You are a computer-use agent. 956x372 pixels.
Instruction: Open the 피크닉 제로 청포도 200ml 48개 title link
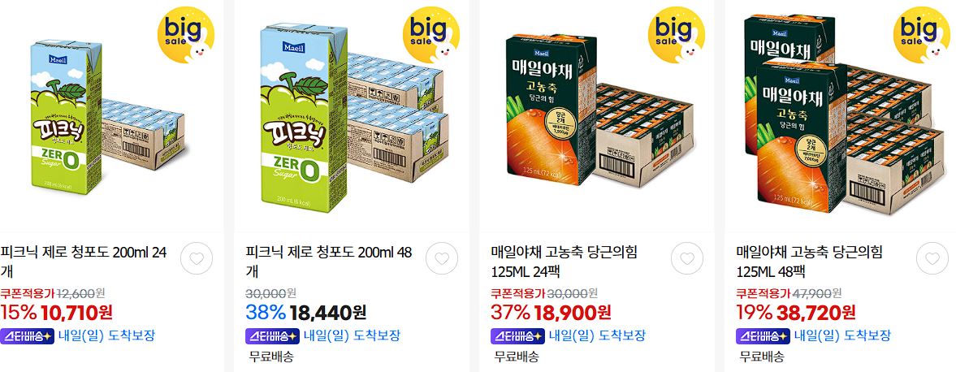coord(329,262)
